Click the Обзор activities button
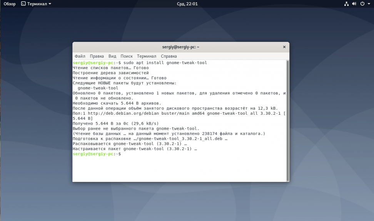Screen dimensions: 374x221 tap(10, 4)
